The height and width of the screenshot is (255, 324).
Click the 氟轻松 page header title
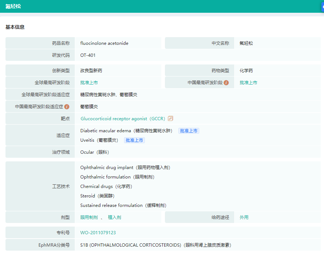[13, 6]
